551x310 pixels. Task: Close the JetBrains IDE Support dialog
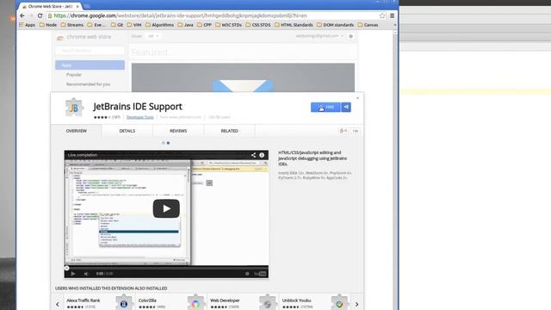pyautogui.click(x=358, y=98)
